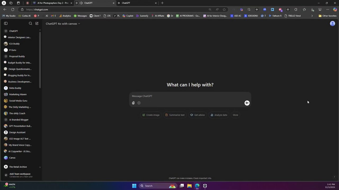This screenshot has height=190, width=339.
Task: Open a new browser tab with plus
Action: click(162, 3)
